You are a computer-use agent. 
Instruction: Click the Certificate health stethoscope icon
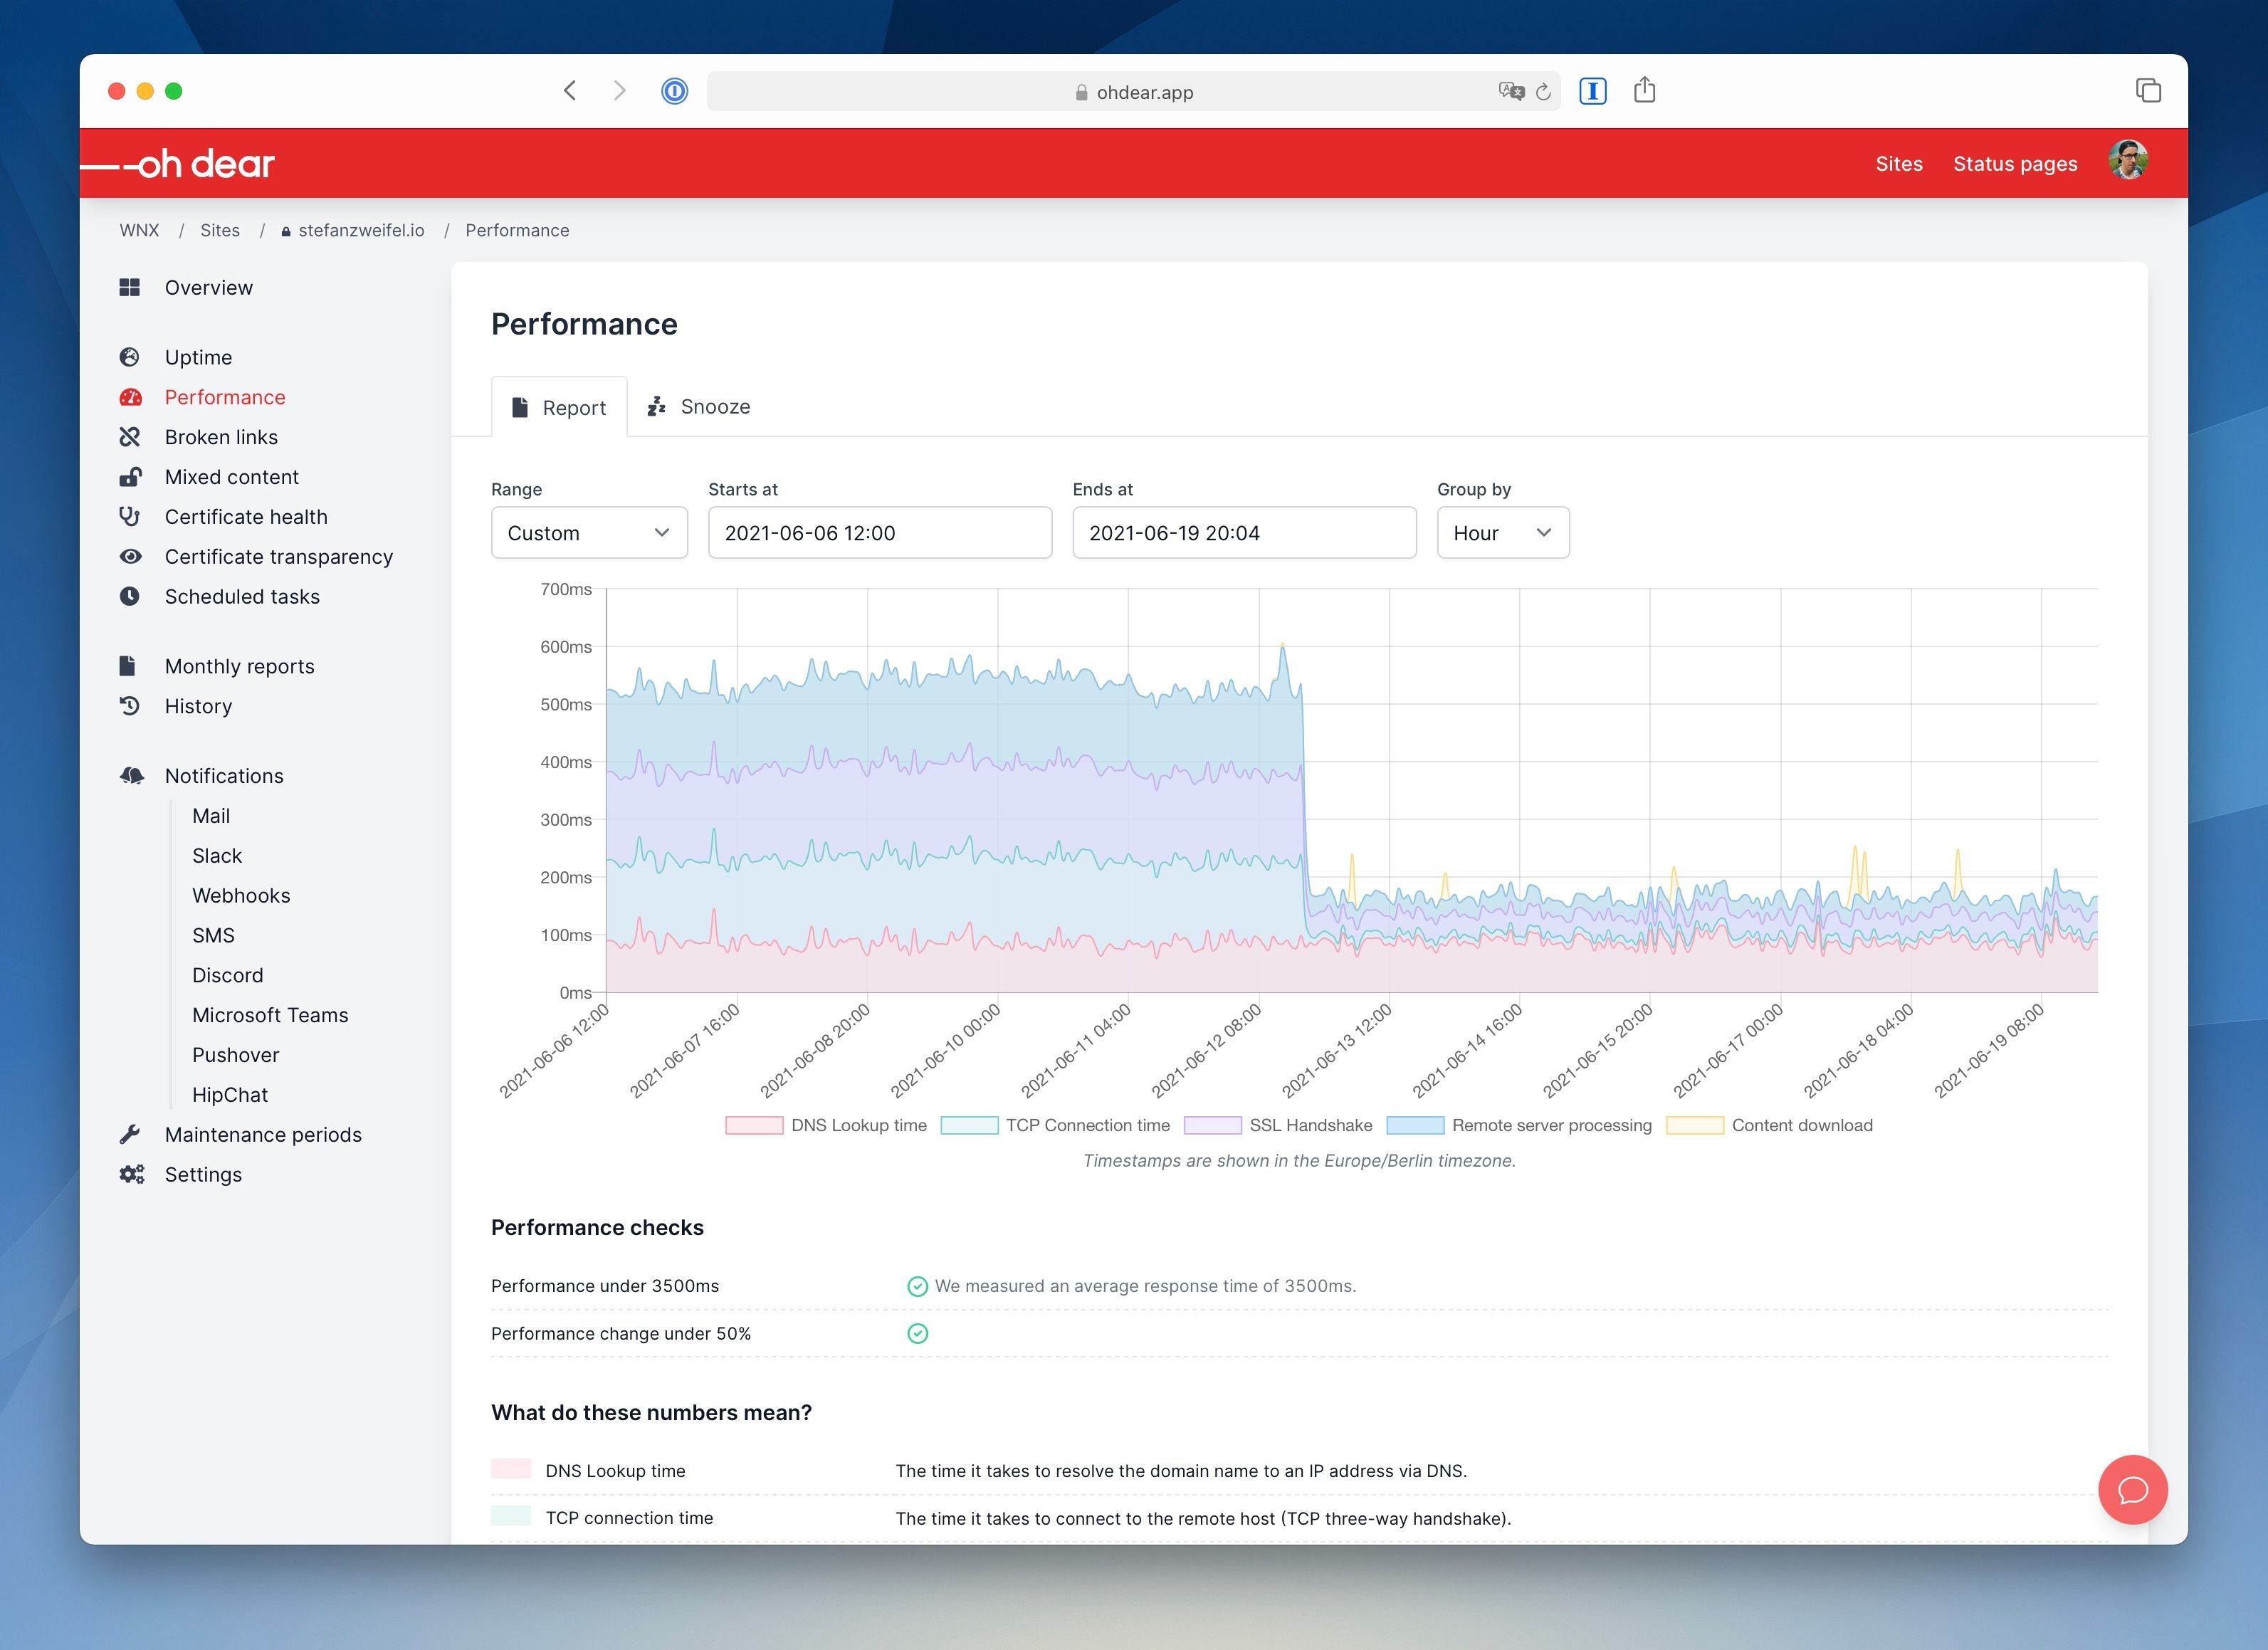pos(130,517)
